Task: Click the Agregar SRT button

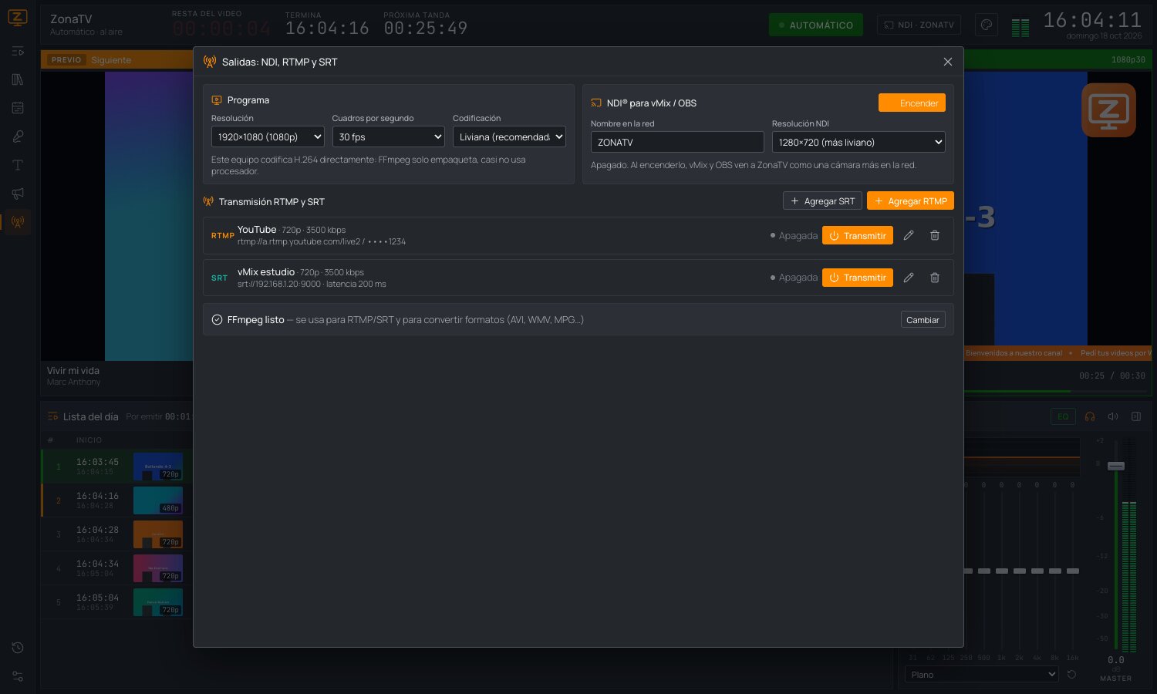Action: point(822,200)
